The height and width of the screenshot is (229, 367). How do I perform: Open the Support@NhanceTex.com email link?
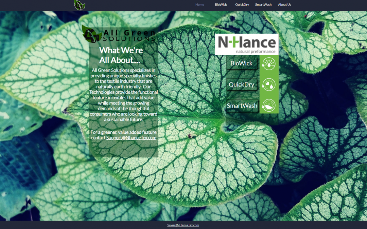pyautogui.click(x=131, y=138)
